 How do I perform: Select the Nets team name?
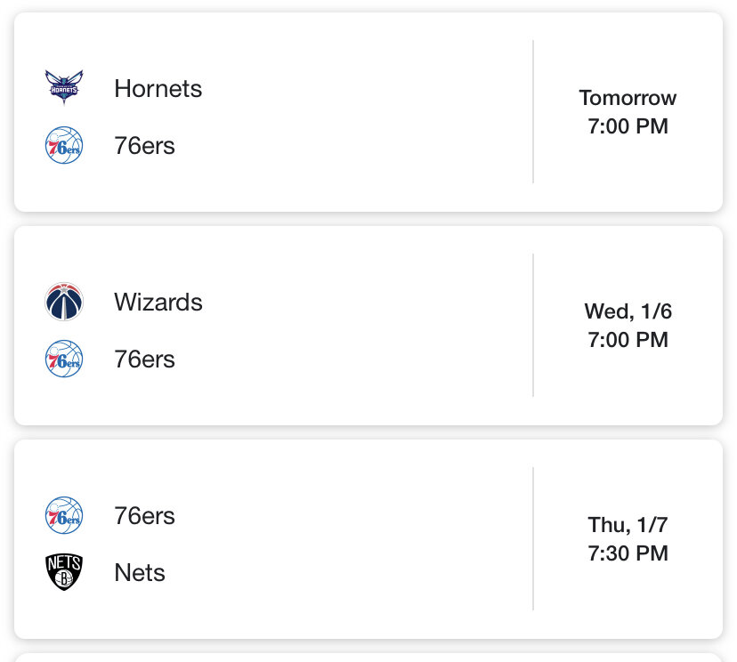pos(140,573)
